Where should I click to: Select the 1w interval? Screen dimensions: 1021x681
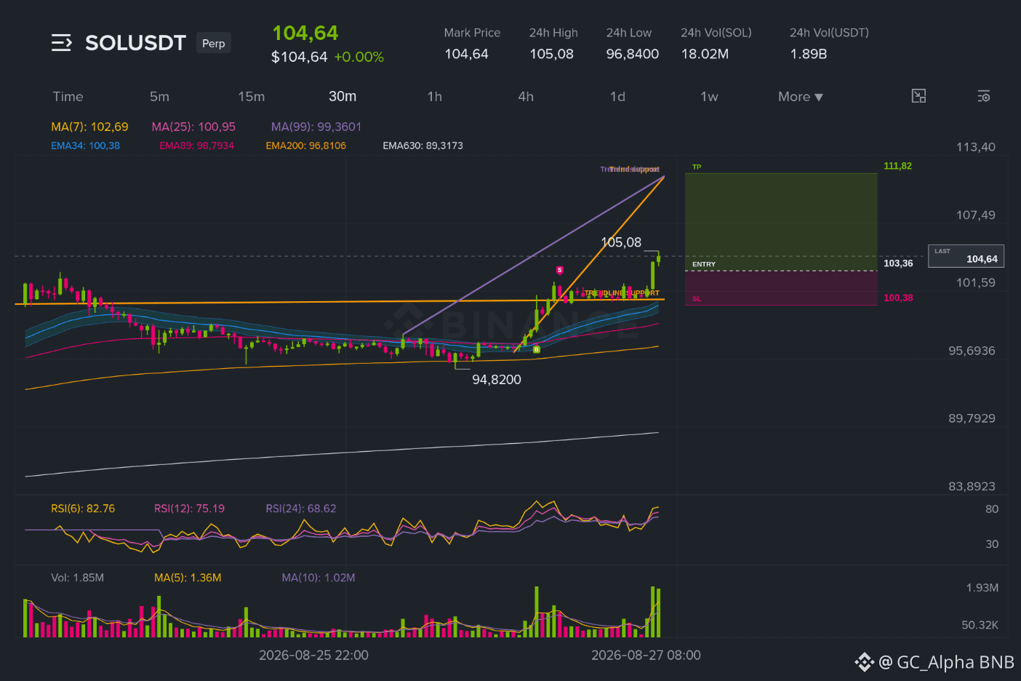point(709,97)
